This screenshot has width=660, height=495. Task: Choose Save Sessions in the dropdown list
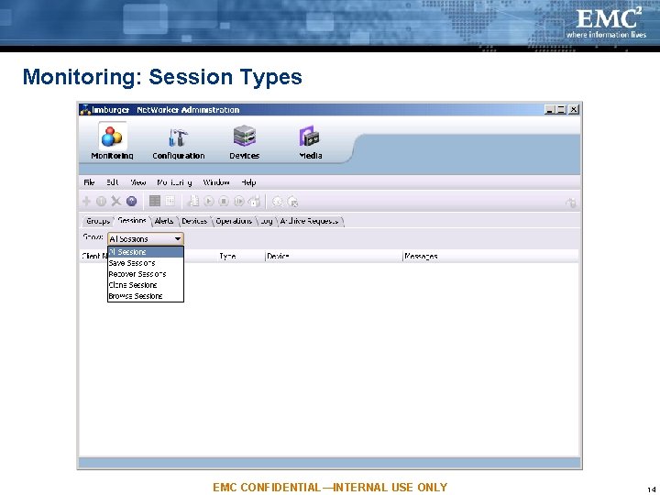click(x=146, y=263)
